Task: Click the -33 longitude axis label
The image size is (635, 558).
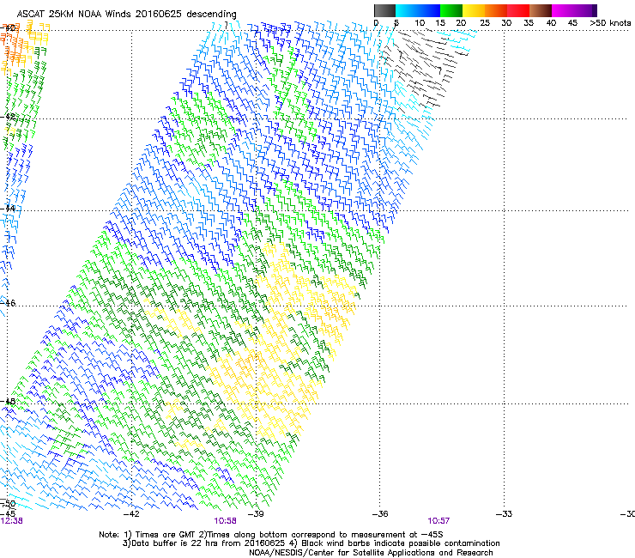Action: [504, 514]
